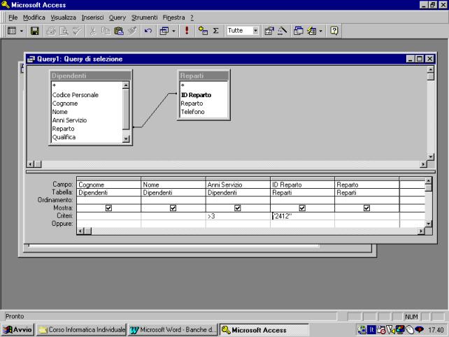Click the Format Painter brush icon
This screenshot has height=337, width=449.
click(x=132, y=31)
